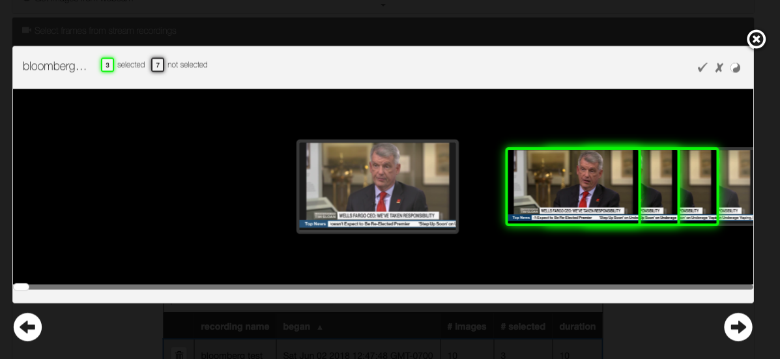Go to previous recording with the left arrow

(x=28, y=327)
